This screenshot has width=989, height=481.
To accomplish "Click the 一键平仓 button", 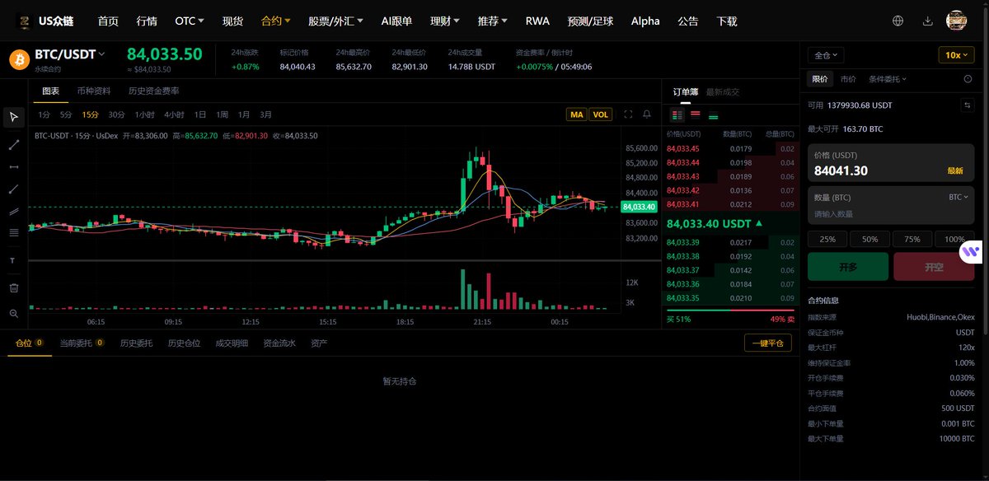I will pyautogui.click(x=768, y=343).
